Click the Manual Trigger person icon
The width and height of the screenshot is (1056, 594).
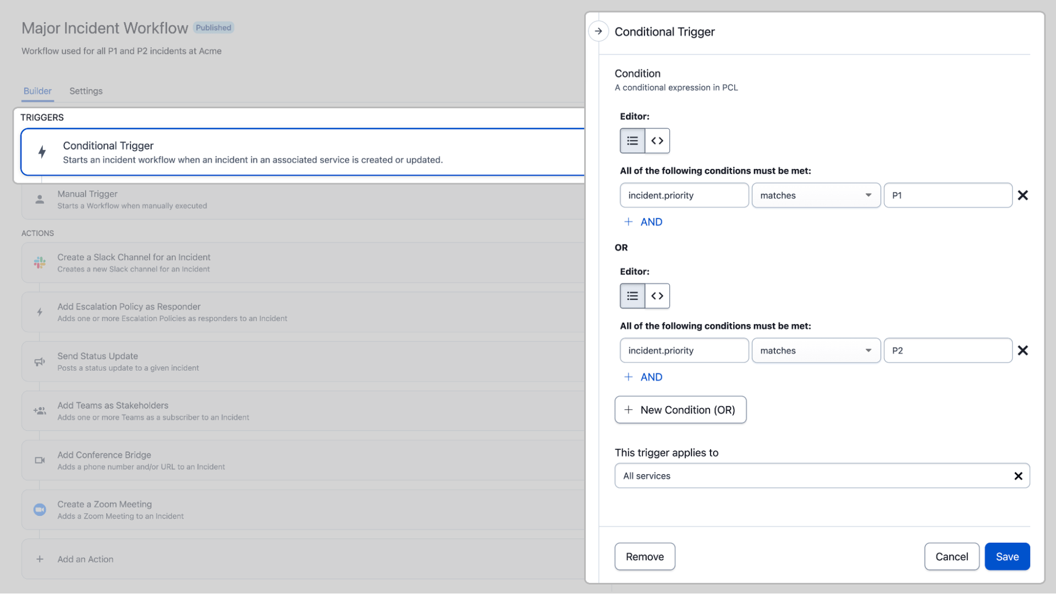click(39, 199)
